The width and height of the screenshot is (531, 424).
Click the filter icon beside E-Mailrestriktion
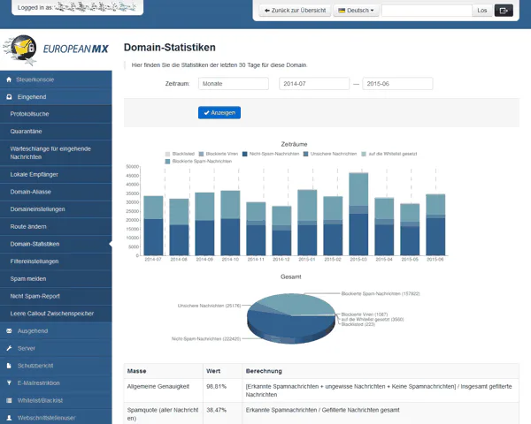9,382
